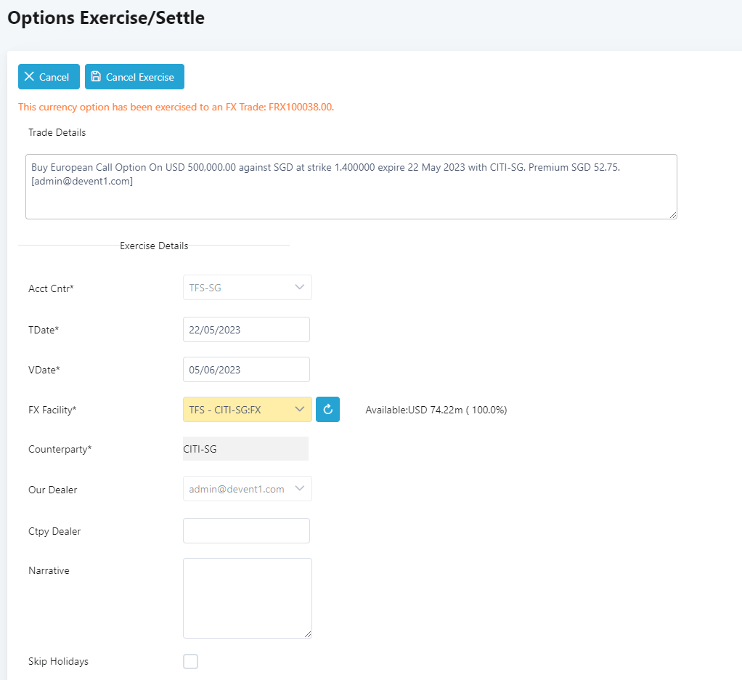The height and width of the screenshot is (680, 742).
Task: Click the VDate field showing 05/06/2023
Action: click(246, 370)
